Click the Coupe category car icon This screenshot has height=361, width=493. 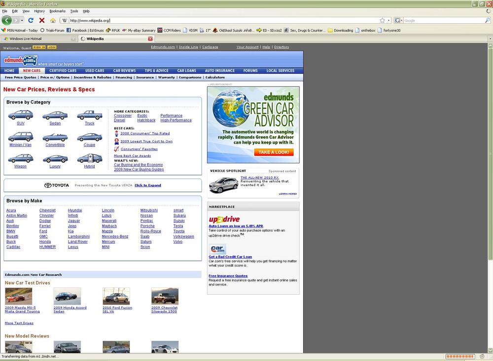[x=90, y=137]
